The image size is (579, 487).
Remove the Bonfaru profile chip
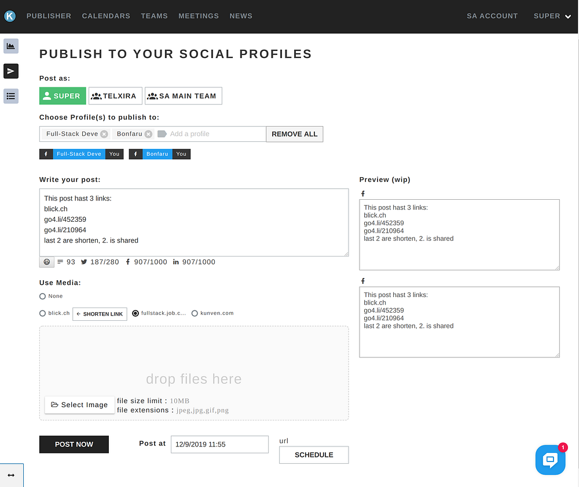pos(148,134)
